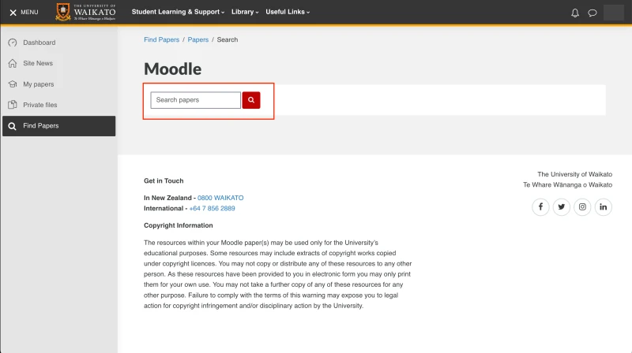Open the notifications bell
This screenshot has height=353, width=632.
pyautogui.click(x=575, y=13)
